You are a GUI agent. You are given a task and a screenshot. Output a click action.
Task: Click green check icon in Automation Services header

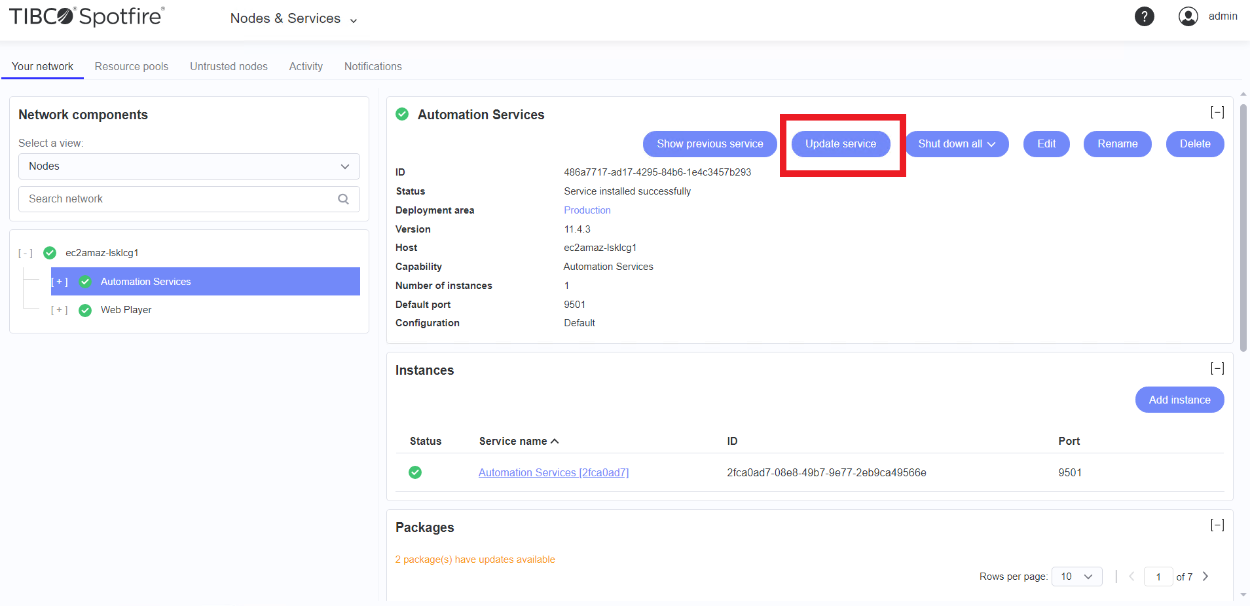tap(402, 114)
